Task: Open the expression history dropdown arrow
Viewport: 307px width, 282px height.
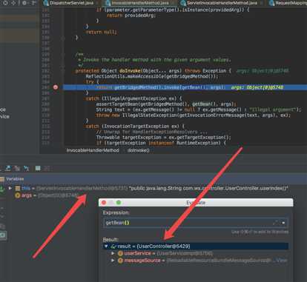Action: pos(283,223)
